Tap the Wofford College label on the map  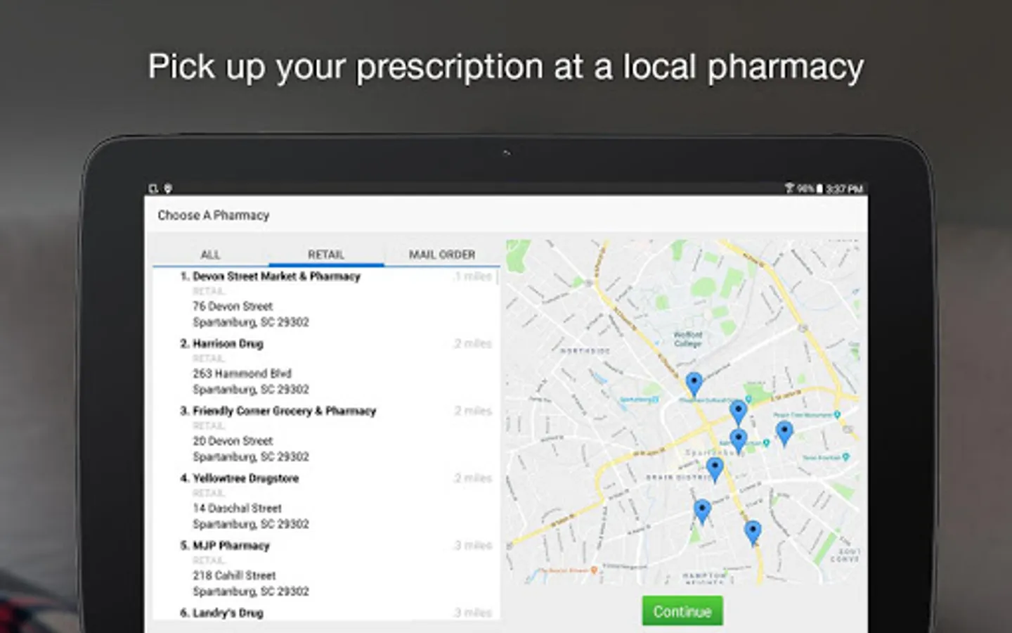688,339
